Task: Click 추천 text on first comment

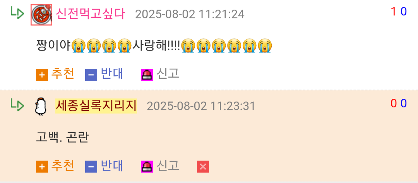Action: (x=63, y=74)
